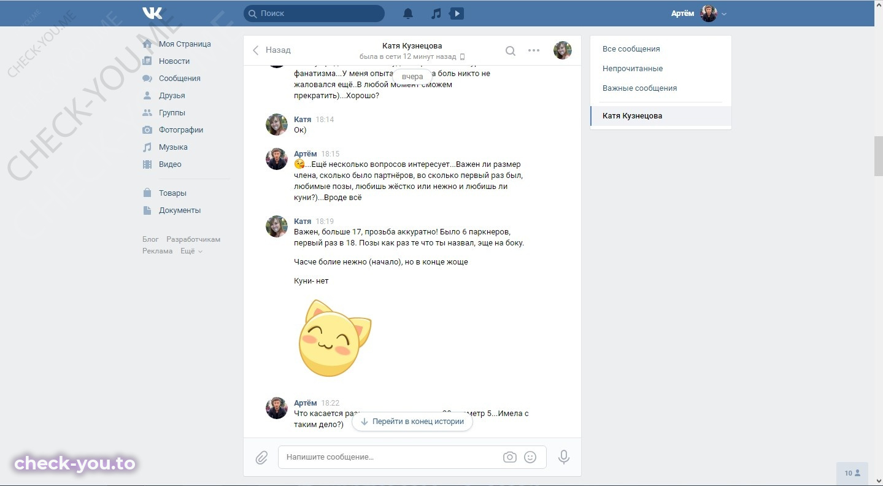Click the 'вчера' date label
The image size is (883, 486).
point(412,77)
